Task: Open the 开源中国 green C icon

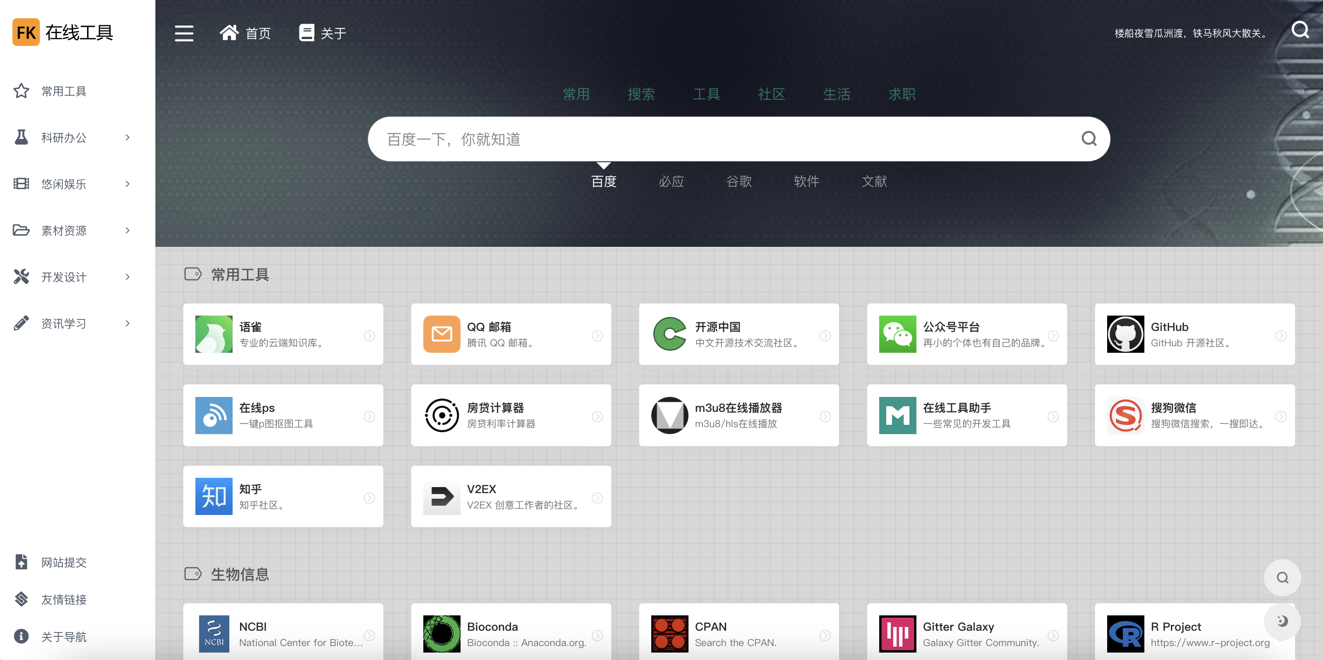Action: click(670, 334)
